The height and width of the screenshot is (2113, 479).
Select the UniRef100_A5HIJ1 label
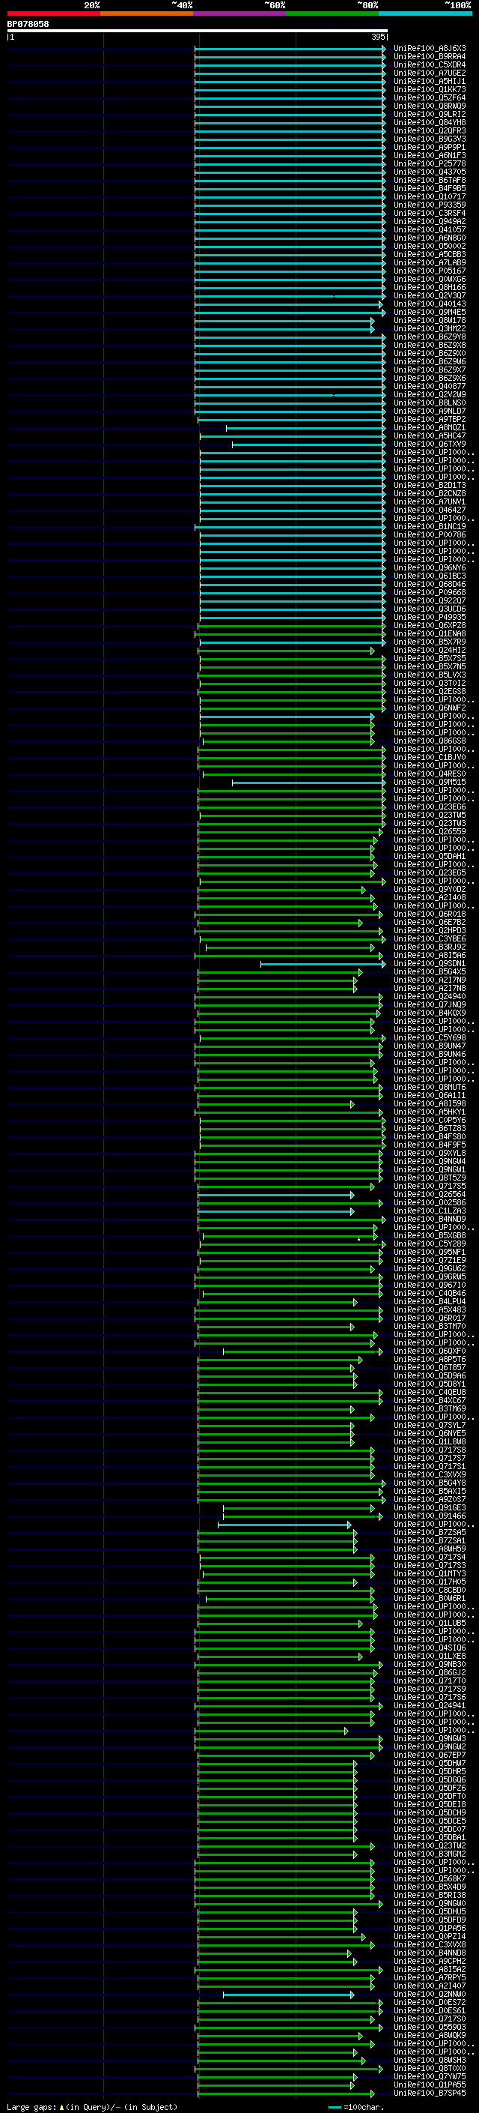(x=430, y=81)
